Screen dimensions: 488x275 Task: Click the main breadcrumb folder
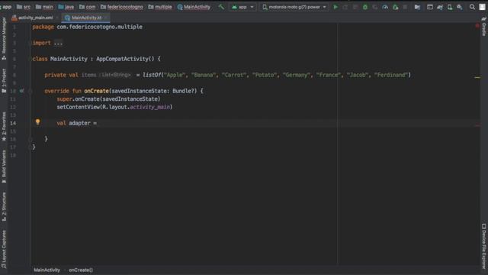(44, 7)
